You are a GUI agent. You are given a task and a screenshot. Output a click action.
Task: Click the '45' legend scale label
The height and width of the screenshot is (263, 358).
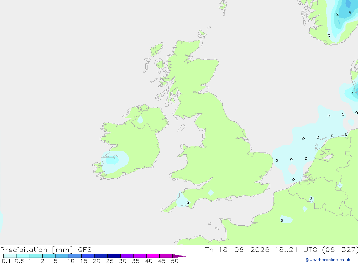point(162,261)
